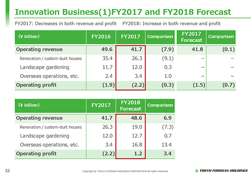
Task: Click the FY2017 forecast operating profit (1.5)
Action: (x=199, y=85)
